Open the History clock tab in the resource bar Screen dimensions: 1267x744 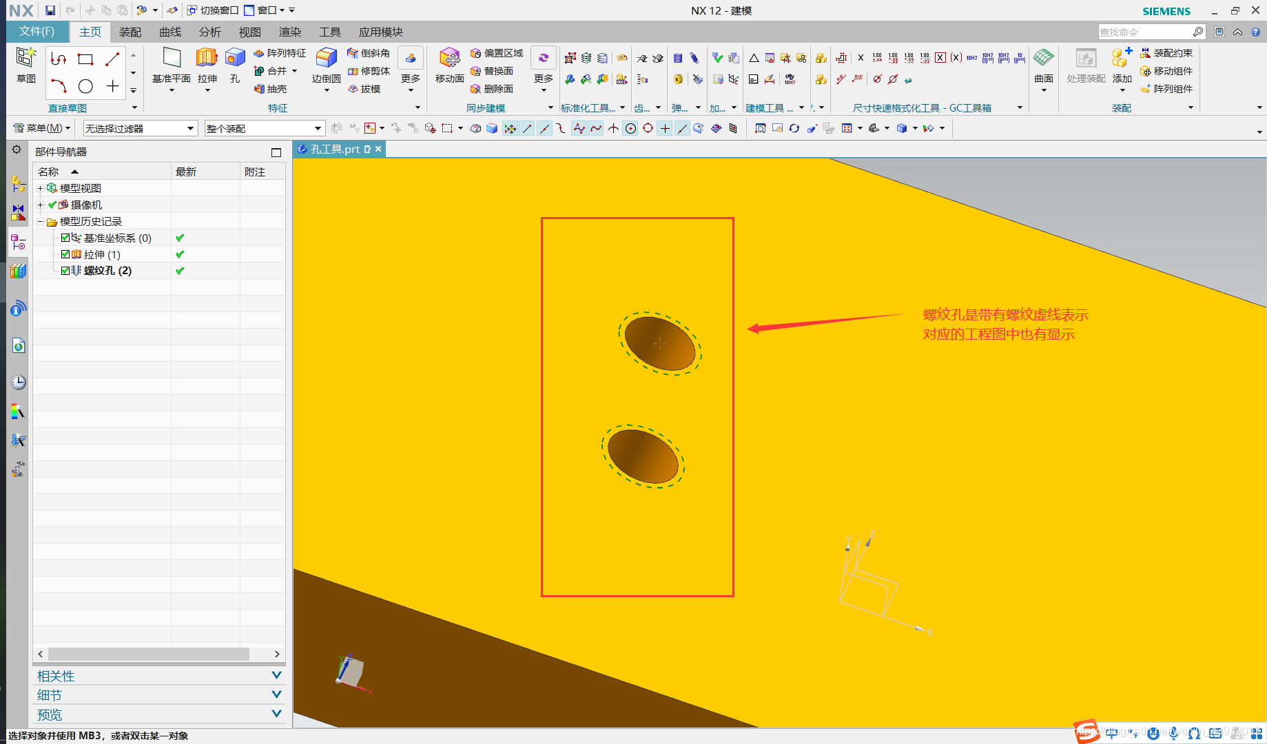pyautogui.click(x=19, y=382)
